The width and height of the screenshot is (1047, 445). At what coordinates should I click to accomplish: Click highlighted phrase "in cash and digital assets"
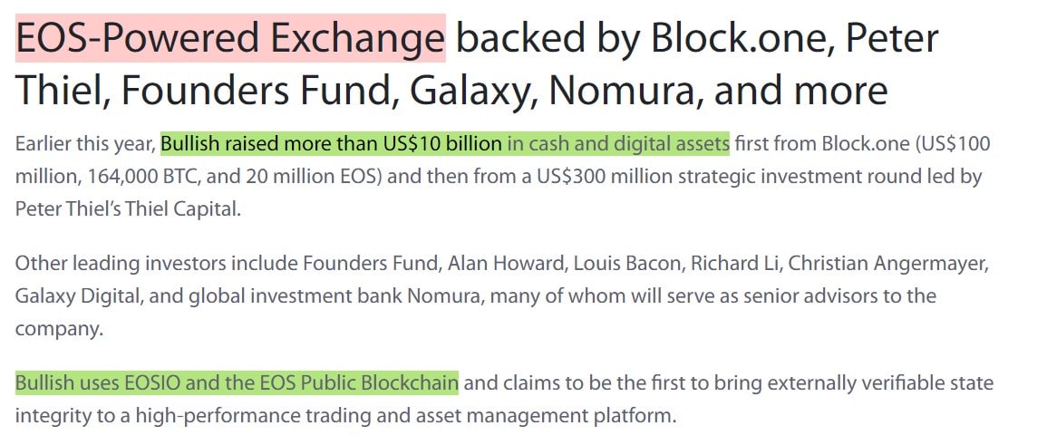pyautogui.click(x=618, y=143)
